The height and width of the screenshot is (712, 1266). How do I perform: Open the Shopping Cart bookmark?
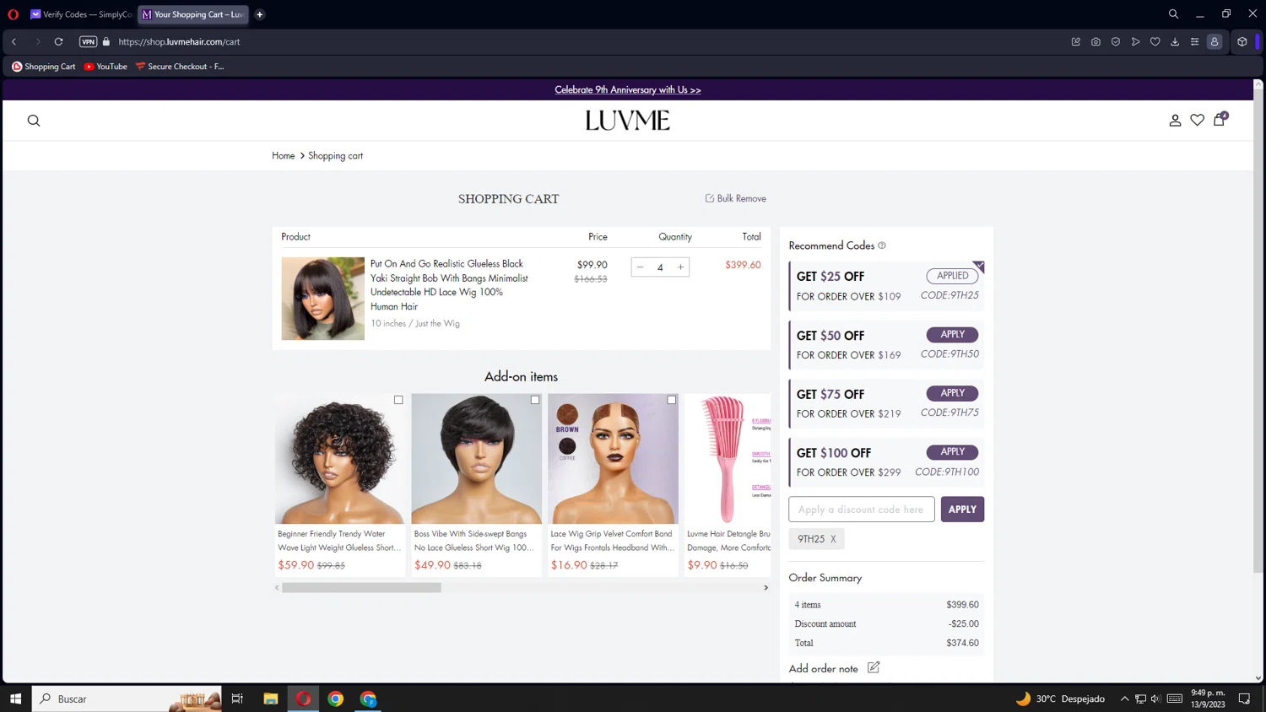coord(44,67)
